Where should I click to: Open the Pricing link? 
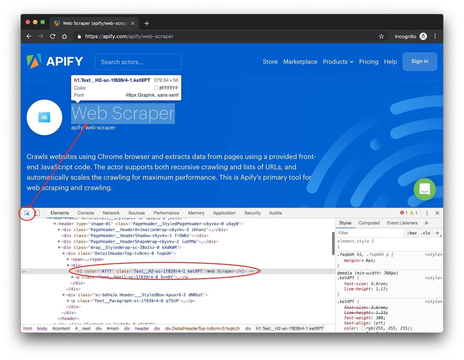click(369, 62)
